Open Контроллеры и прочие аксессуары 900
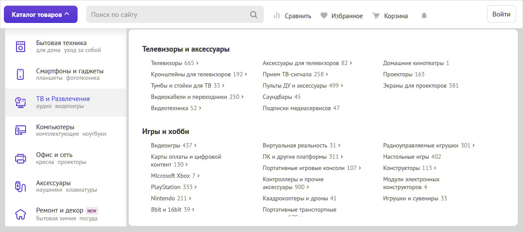The width and height of the screenshot is (523, 232). [x=293, y=183]
